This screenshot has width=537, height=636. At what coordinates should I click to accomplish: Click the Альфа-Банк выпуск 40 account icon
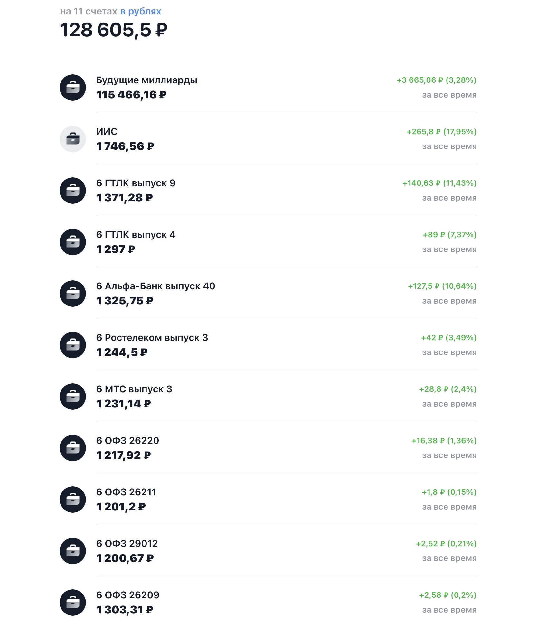tap(73, 294)
